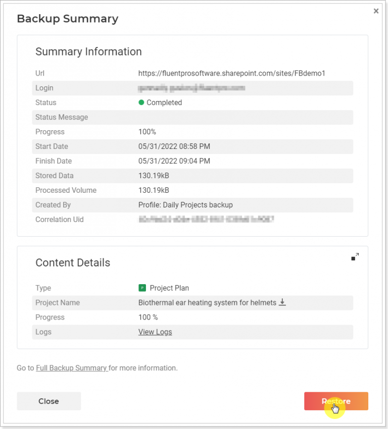Dismiss the dialog with the Close button
The height and width of the screenshot is (429, 388).
(48, 401)
